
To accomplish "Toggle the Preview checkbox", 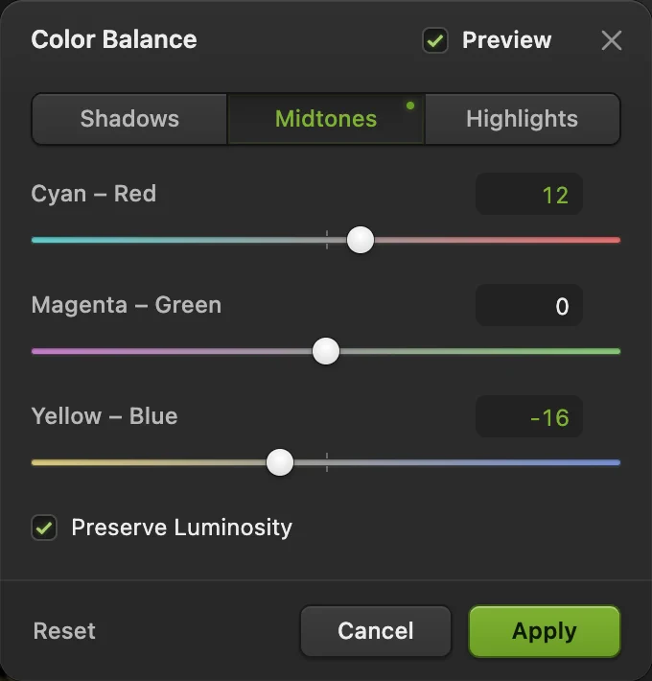I will (x=435, y=40).
